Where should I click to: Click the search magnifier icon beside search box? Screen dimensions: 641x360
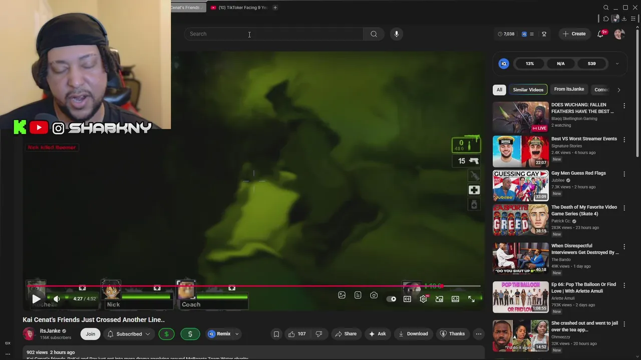pos(374,34)
